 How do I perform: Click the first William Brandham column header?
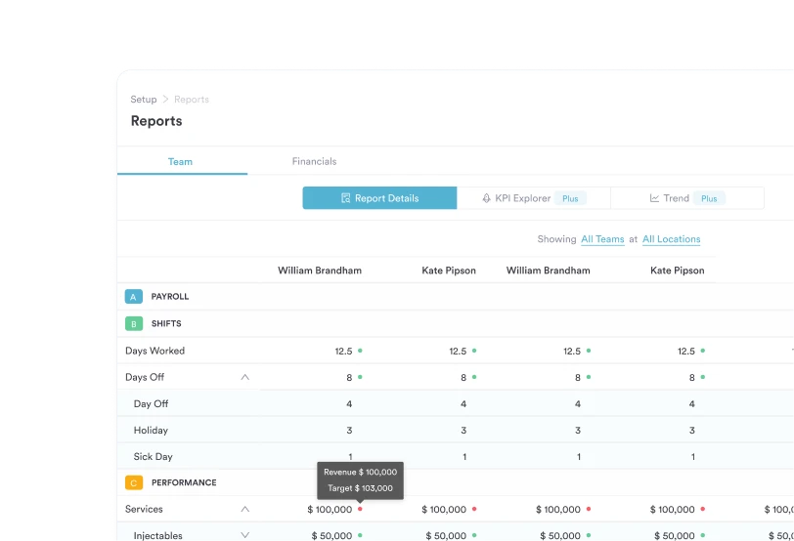coord(320,270)
